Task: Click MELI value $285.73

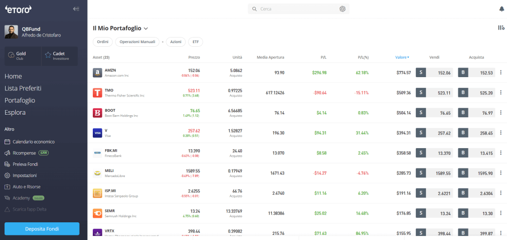Action: point(404,173)
